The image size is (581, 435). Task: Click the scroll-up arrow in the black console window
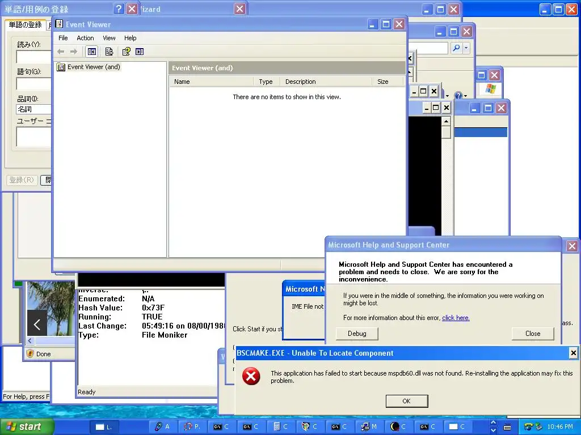[447, 121]
